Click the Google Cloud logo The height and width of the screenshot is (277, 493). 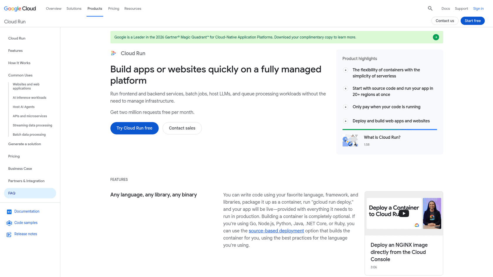[x=20, y=9]
